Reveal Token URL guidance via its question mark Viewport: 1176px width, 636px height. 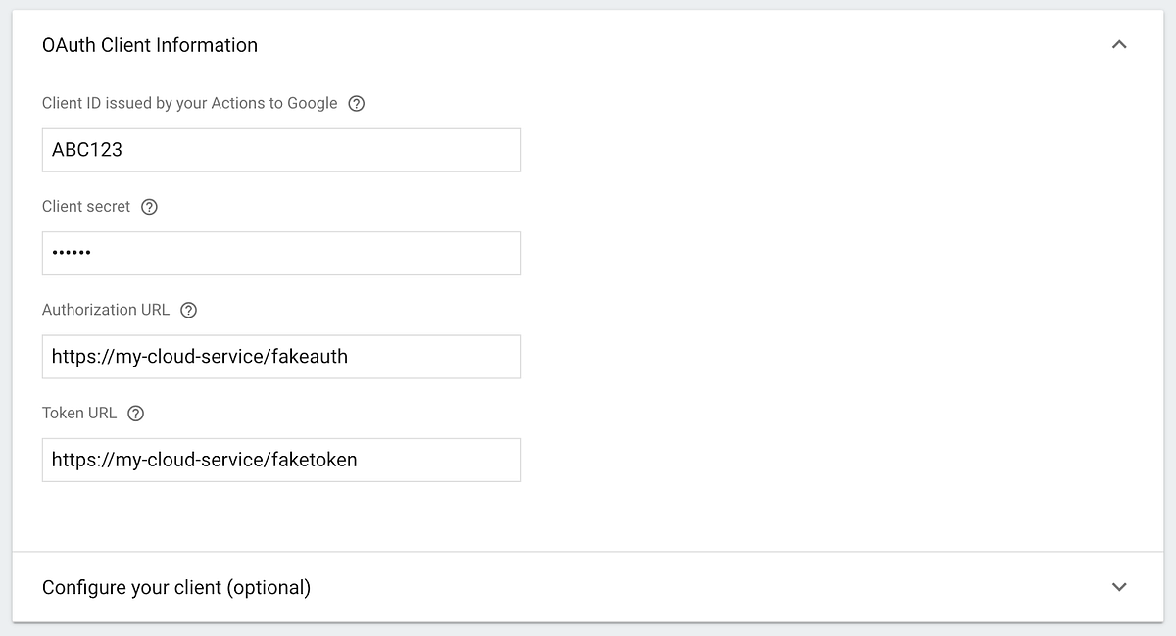pos(135,413)
